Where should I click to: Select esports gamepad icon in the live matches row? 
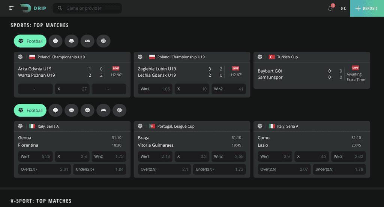pyautogui.click(x=87, y=41)
